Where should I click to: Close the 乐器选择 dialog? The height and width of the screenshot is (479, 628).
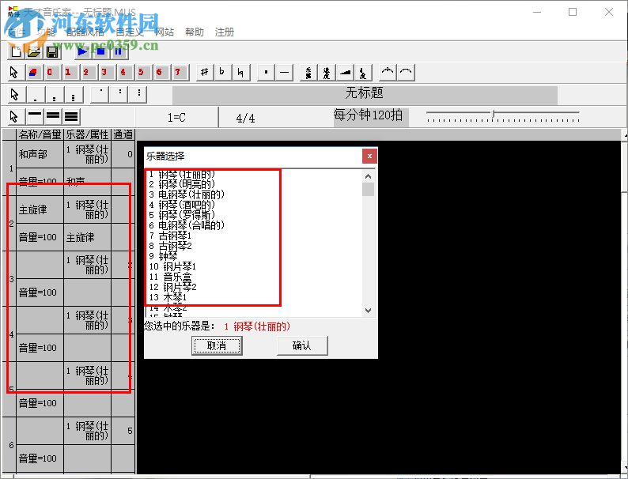click(x=369, y=156)
